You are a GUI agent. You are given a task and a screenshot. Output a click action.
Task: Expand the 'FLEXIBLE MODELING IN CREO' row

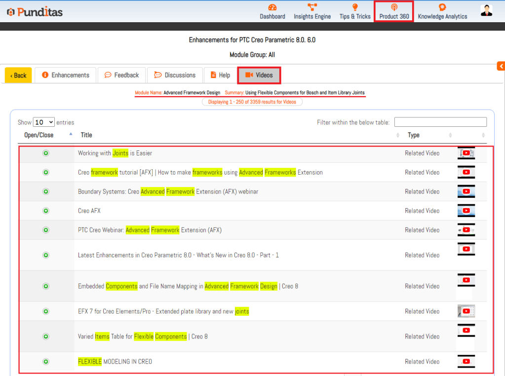pyautogui.click(x=46, y=362)
